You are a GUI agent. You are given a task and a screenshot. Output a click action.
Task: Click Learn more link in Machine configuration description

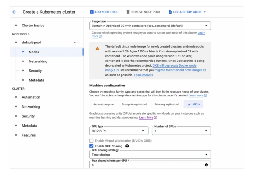point(196,95)
